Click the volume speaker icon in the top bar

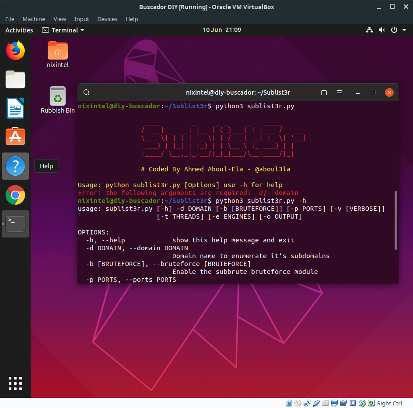click(x=381, y=30)
